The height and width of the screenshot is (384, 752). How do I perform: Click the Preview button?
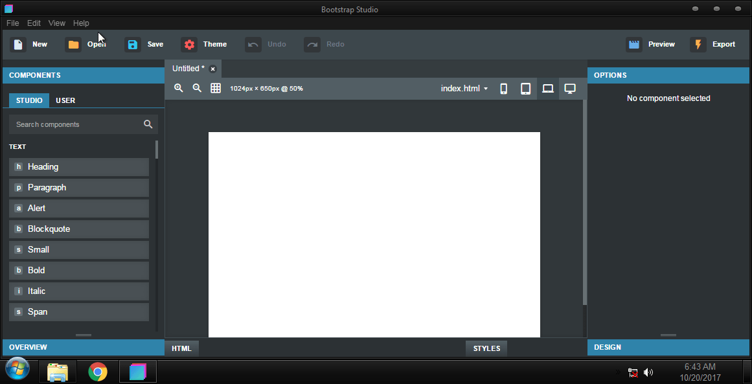tap(652, 44)
